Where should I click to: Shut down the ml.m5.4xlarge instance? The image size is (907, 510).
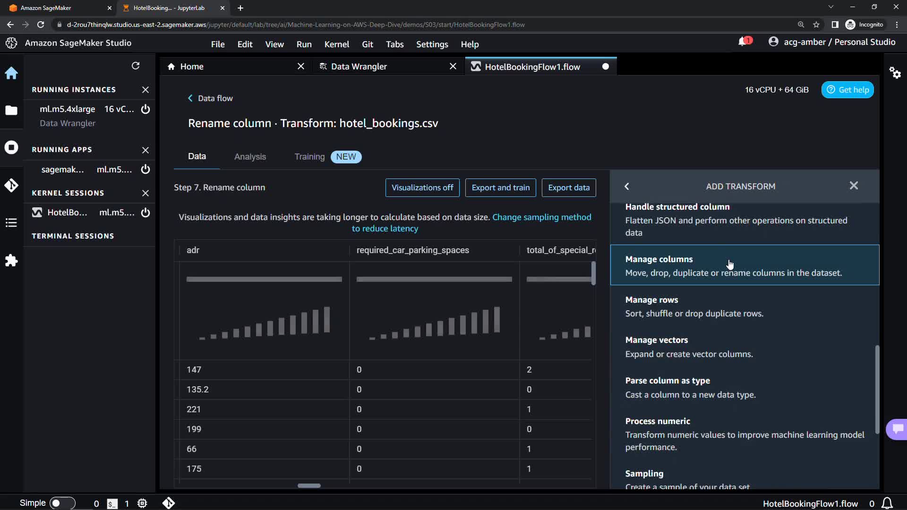pyautogui.click(x=145, y=109)
